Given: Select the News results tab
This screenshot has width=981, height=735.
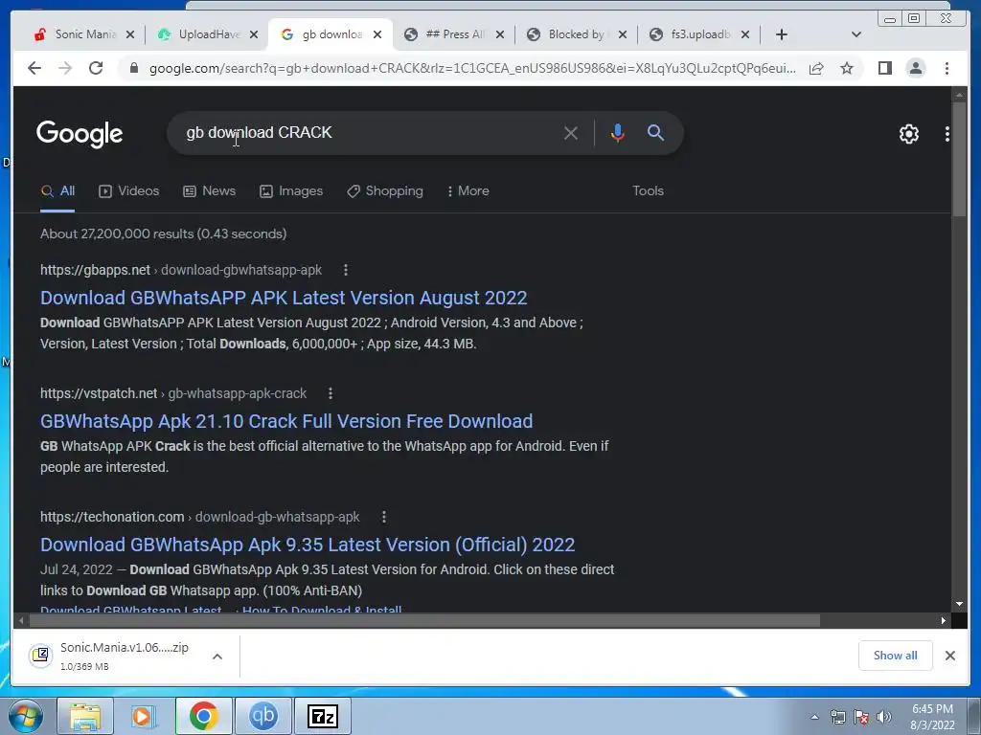Looking at the screenshot, I should coord(209,191).
